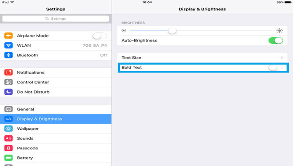Select Sounds in the settings list
Image resolution: width=293 pixels, height=166 pixels.
[x=56, y=138]
